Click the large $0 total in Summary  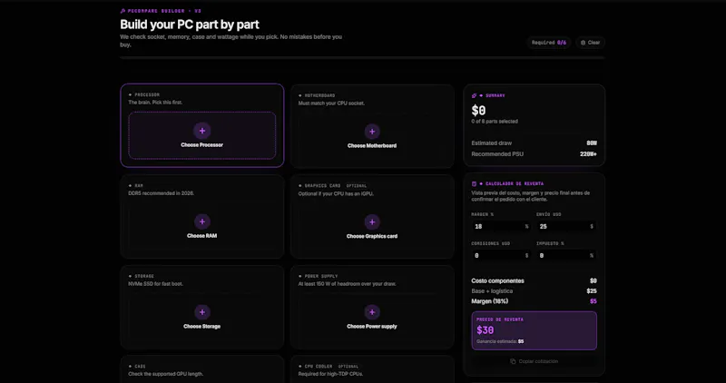[x=478, y=110]
